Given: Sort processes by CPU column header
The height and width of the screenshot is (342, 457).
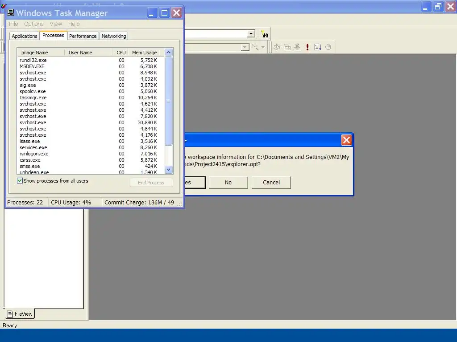Looking at the screenshot, I should click(120, 53).
